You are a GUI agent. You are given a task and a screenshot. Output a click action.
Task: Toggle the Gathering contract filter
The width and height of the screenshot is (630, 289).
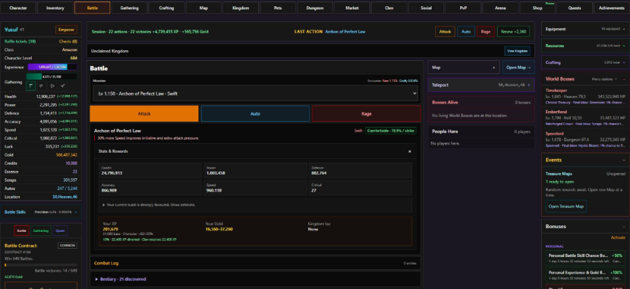point(40,231)
